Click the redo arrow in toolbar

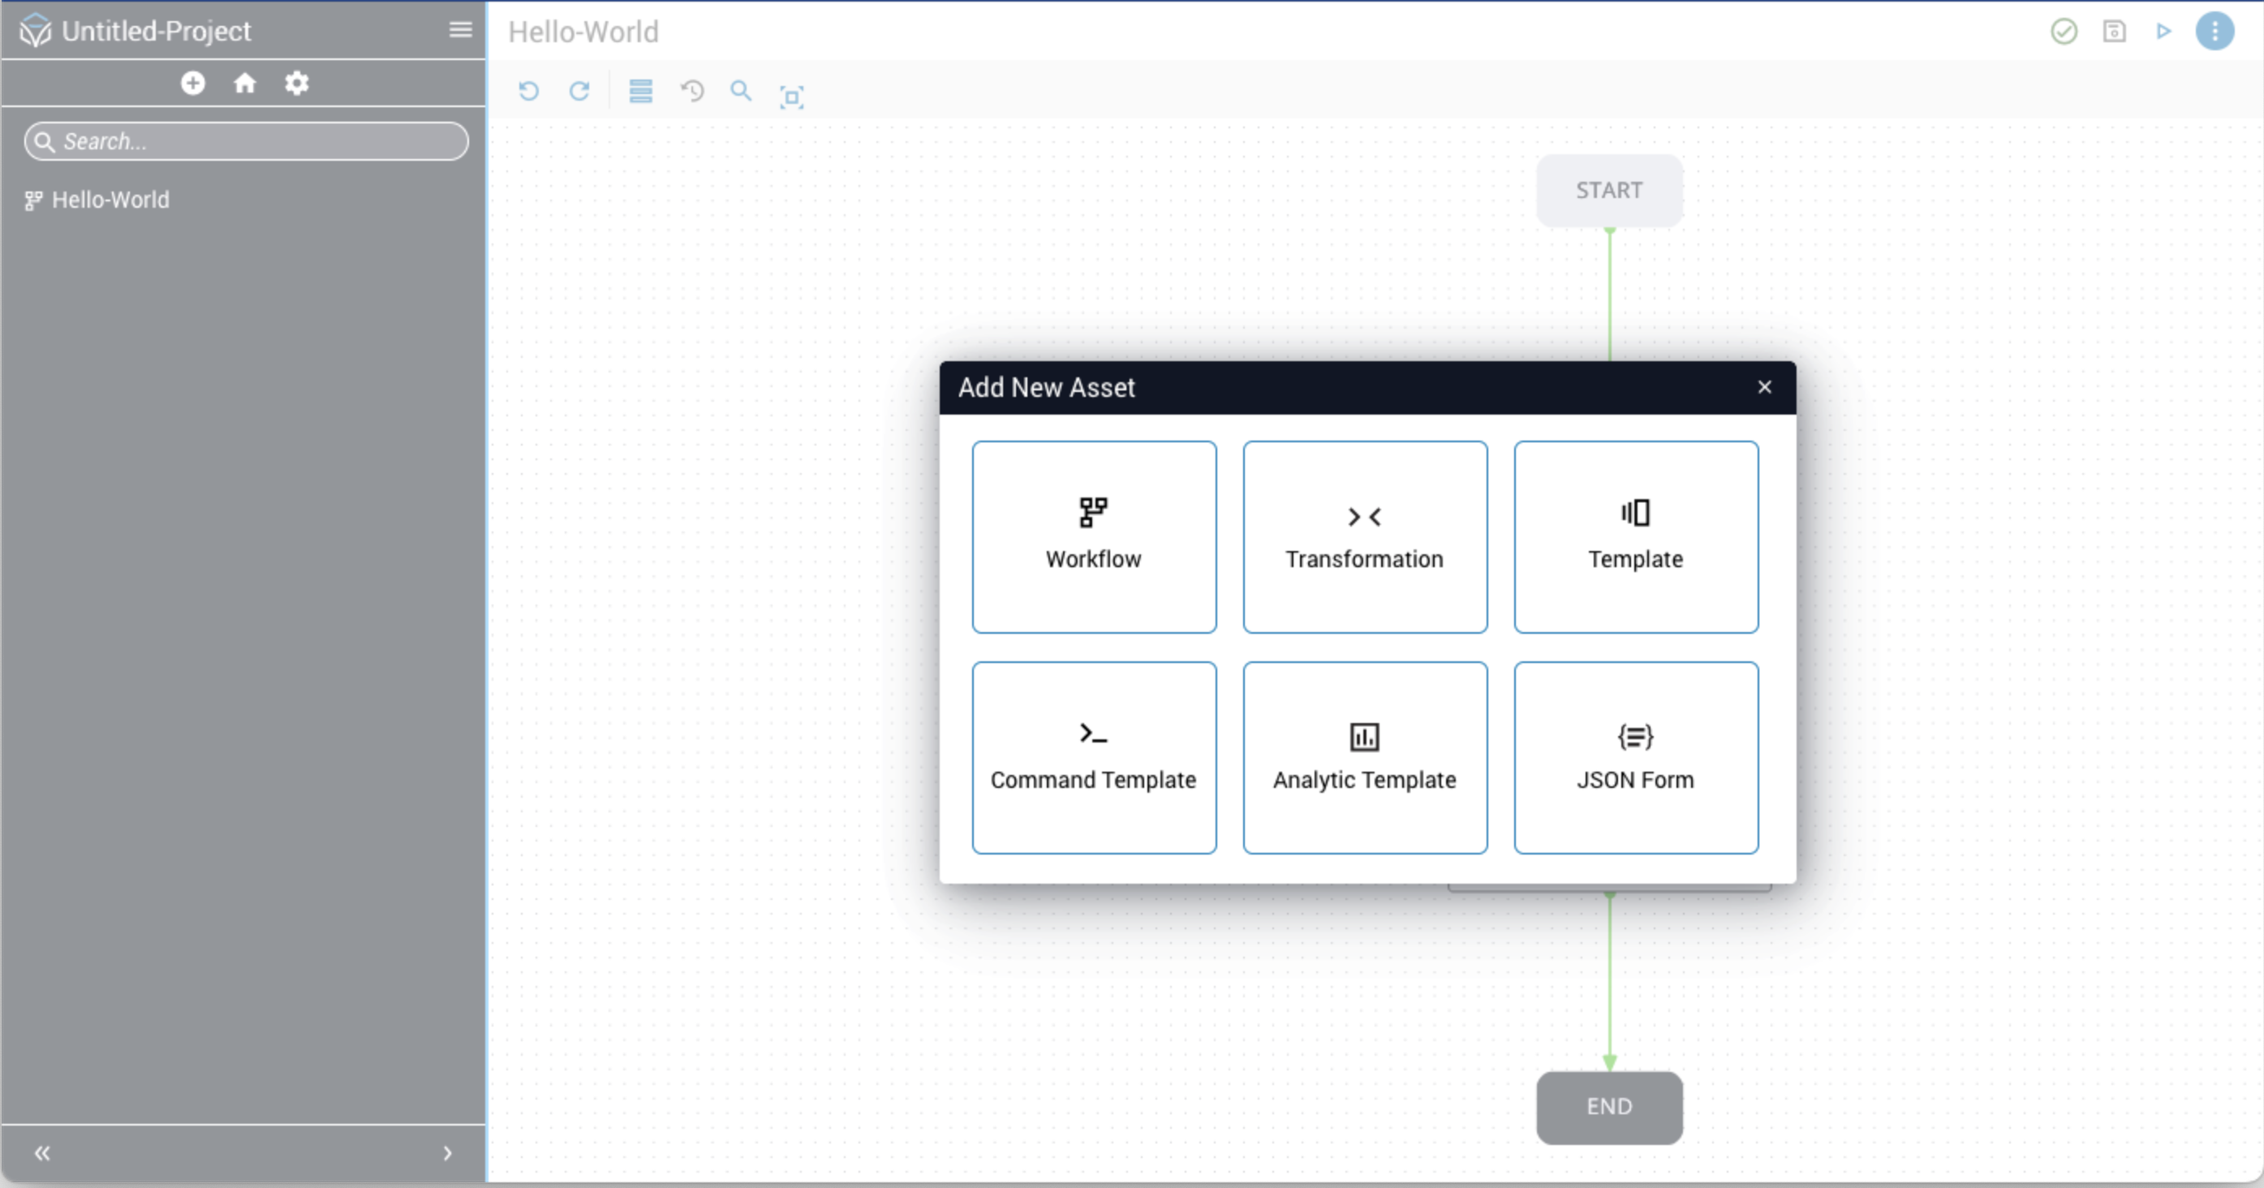(579, 92)
